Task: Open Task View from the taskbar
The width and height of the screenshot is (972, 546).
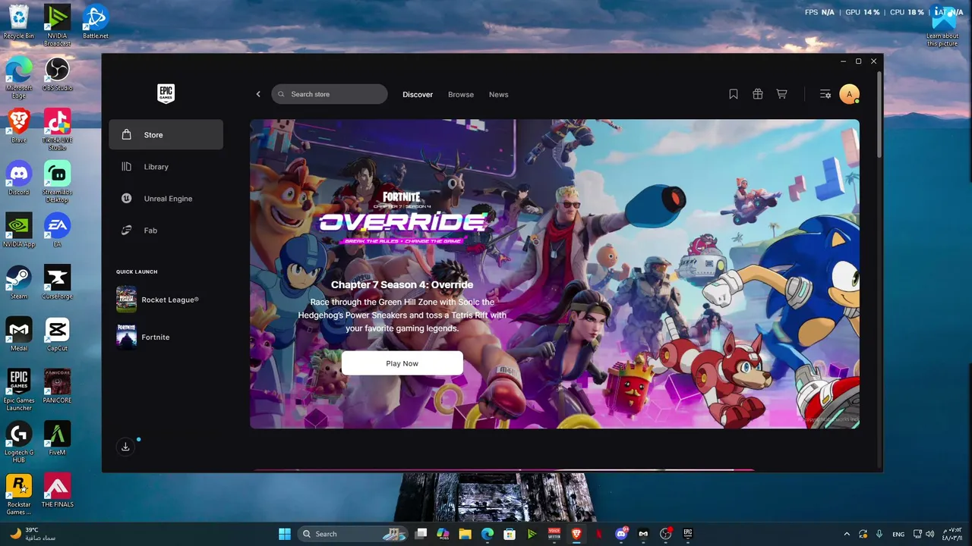Action: pos(421,534)
